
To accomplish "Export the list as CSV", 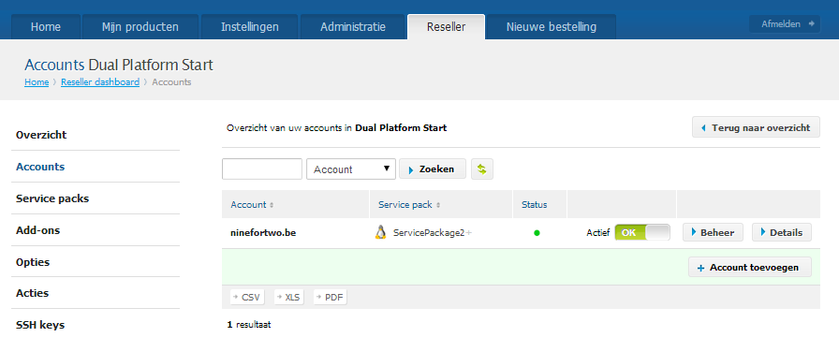I will pos(247,298).
